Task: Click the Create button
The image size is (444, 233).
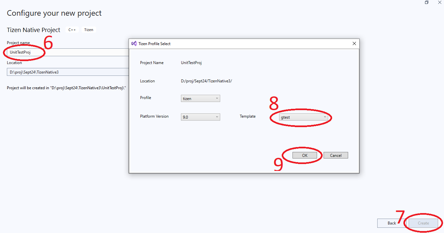Action: pos(423,223)
